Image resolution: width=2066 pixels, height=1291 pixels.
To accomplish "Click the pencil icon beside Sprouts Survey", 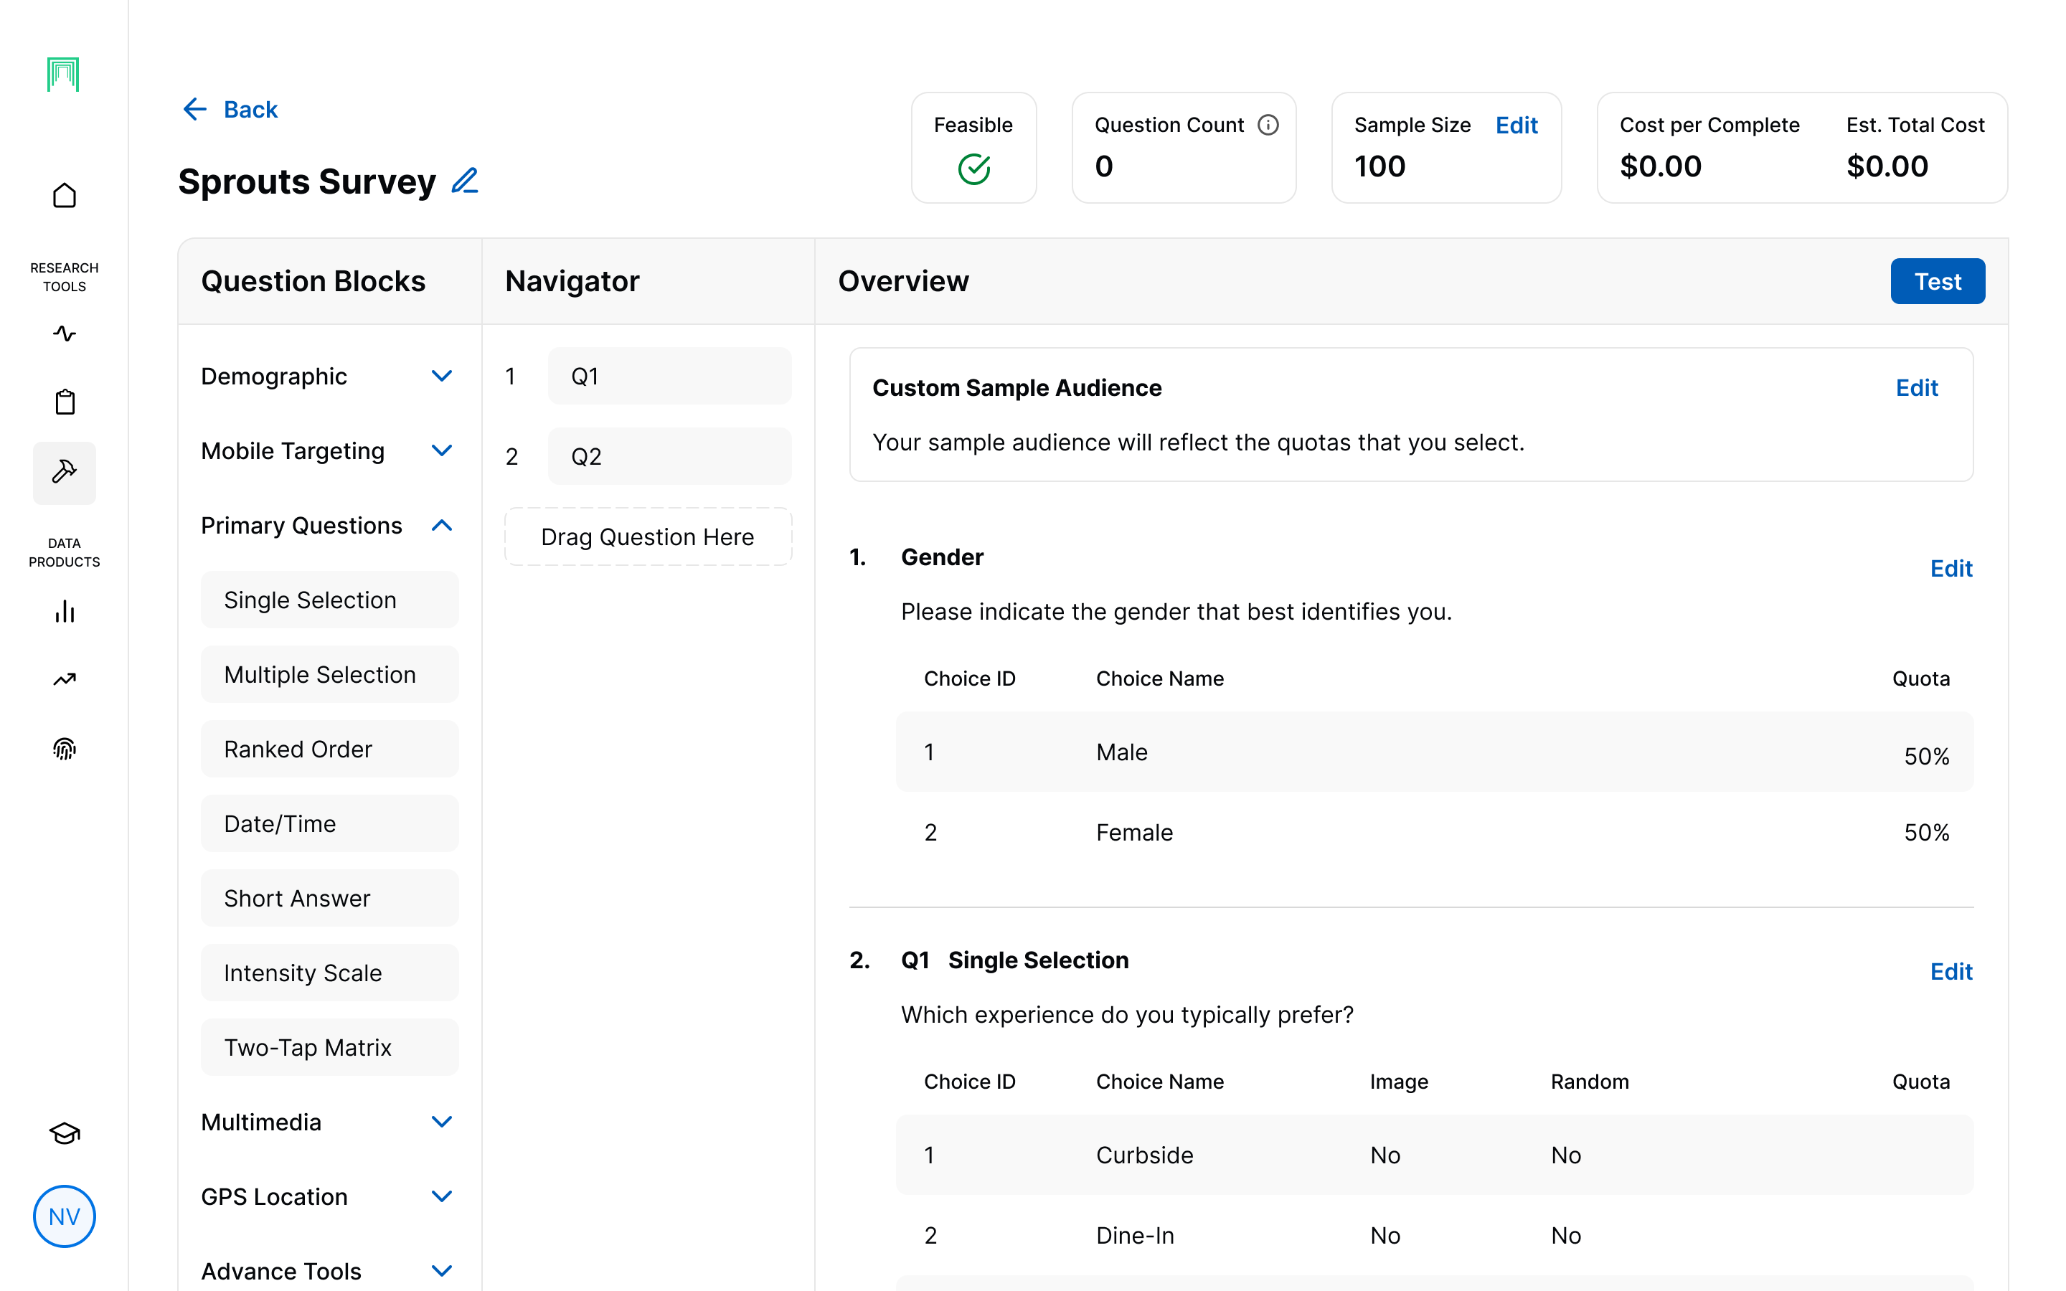I will coord(464,181).
